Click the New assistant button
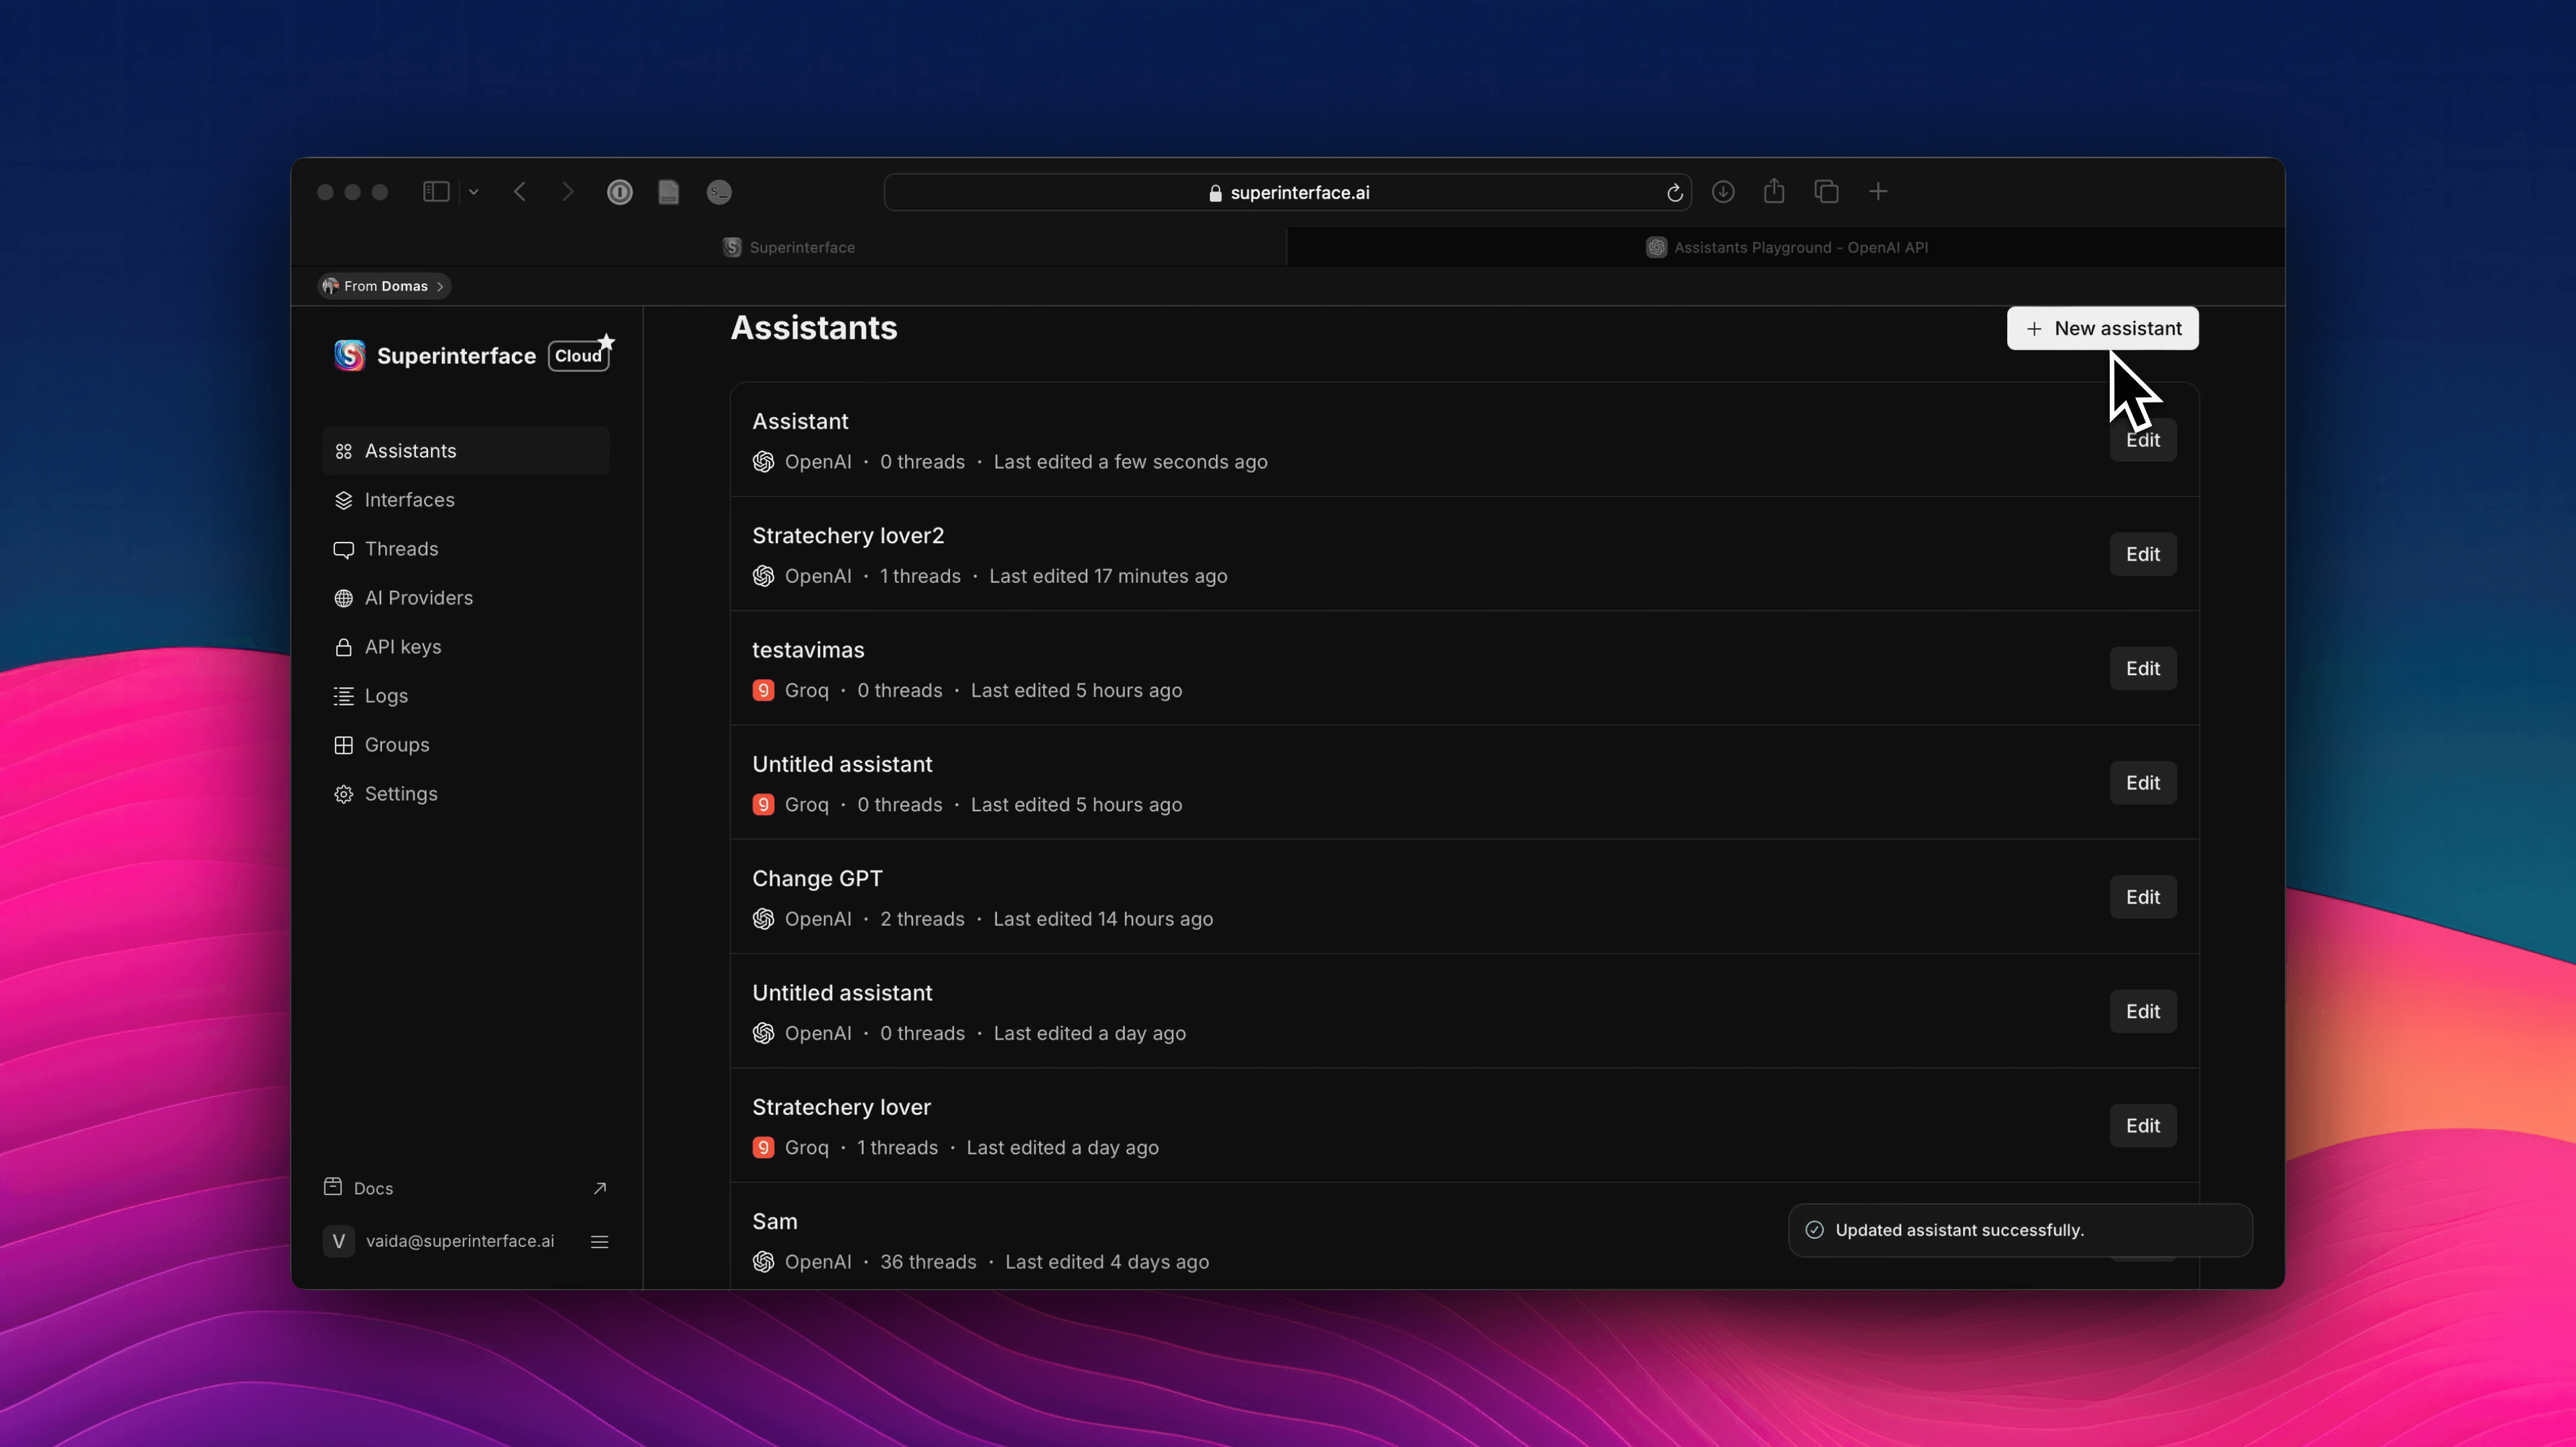This screenshot has height=1447, width=2576. (2102, 328)
